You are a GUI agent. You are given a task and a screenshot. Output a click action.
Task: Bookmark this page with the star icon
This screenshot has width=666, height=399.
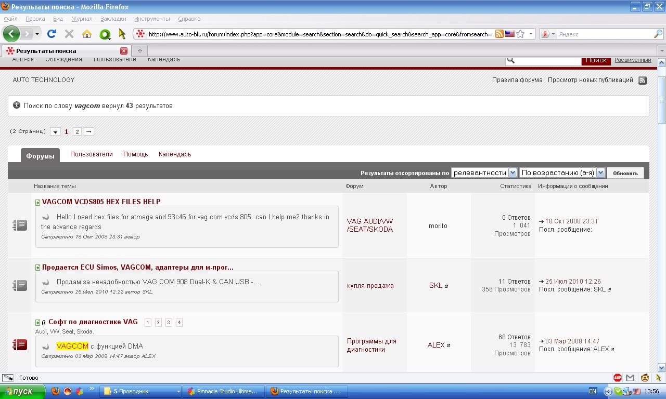[x=520, y=34]
